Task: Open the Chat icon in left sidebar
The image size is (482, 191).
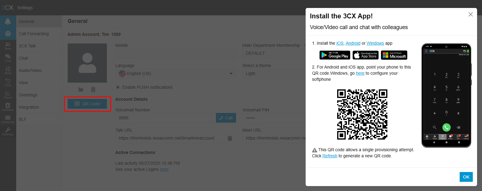Action: 8,58
